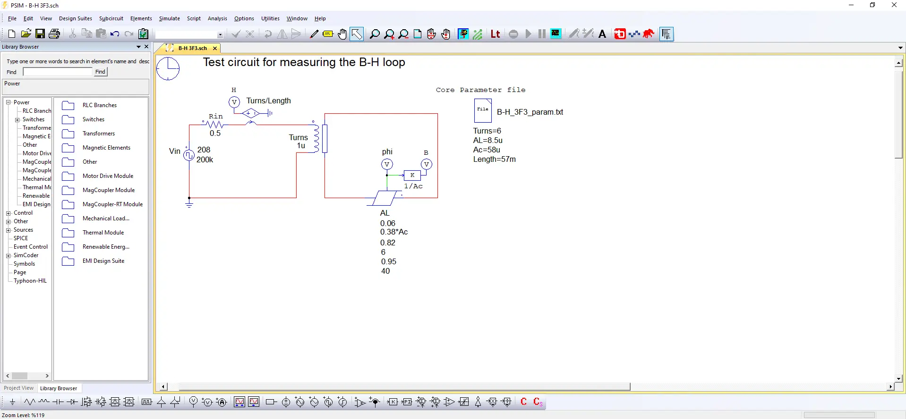Click the canvas horizontal scrollbar thumb

pyautogui.click(x=404, y=387)
